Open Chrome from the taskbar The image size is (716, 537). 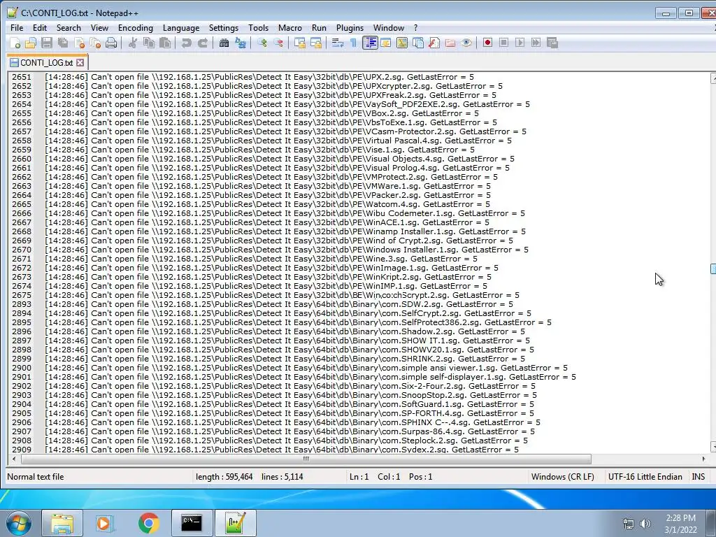pyautogui.click(x=148, y=523)
